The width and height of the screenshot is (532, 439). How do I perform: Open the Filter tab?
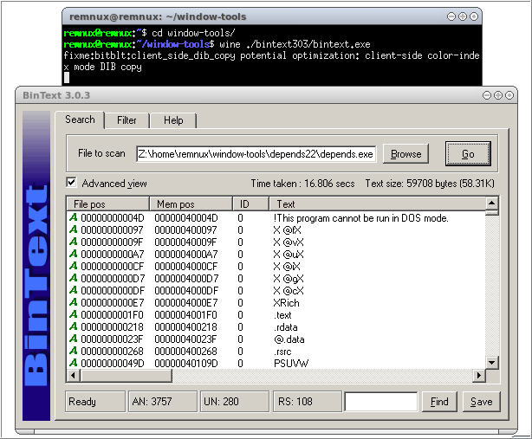127,120
